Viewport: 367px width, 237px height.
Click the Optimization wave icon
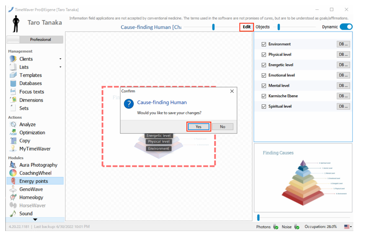coord(13,132)
